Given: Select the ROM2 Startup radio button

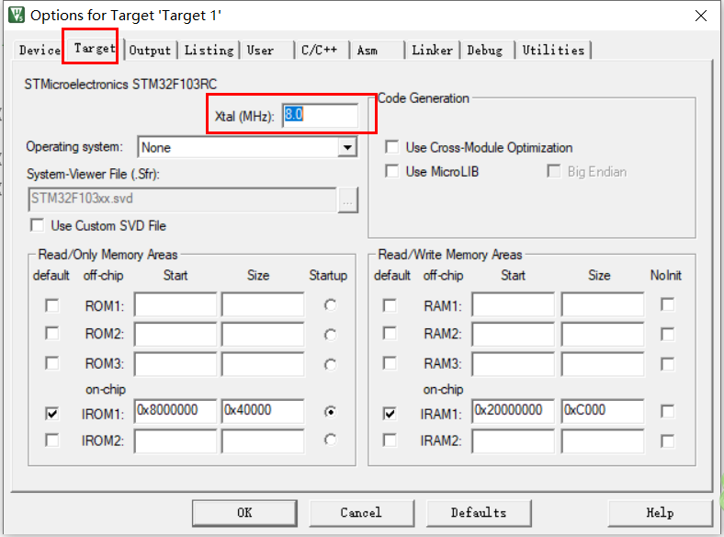Looking at the screenshot, I should (x=330, y=335).
